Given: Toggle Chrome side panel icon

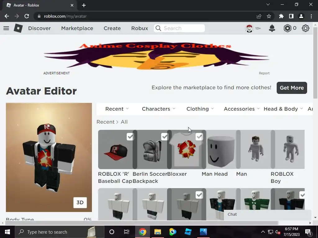Looking at the screenshot, I should [x=291, y=16].
